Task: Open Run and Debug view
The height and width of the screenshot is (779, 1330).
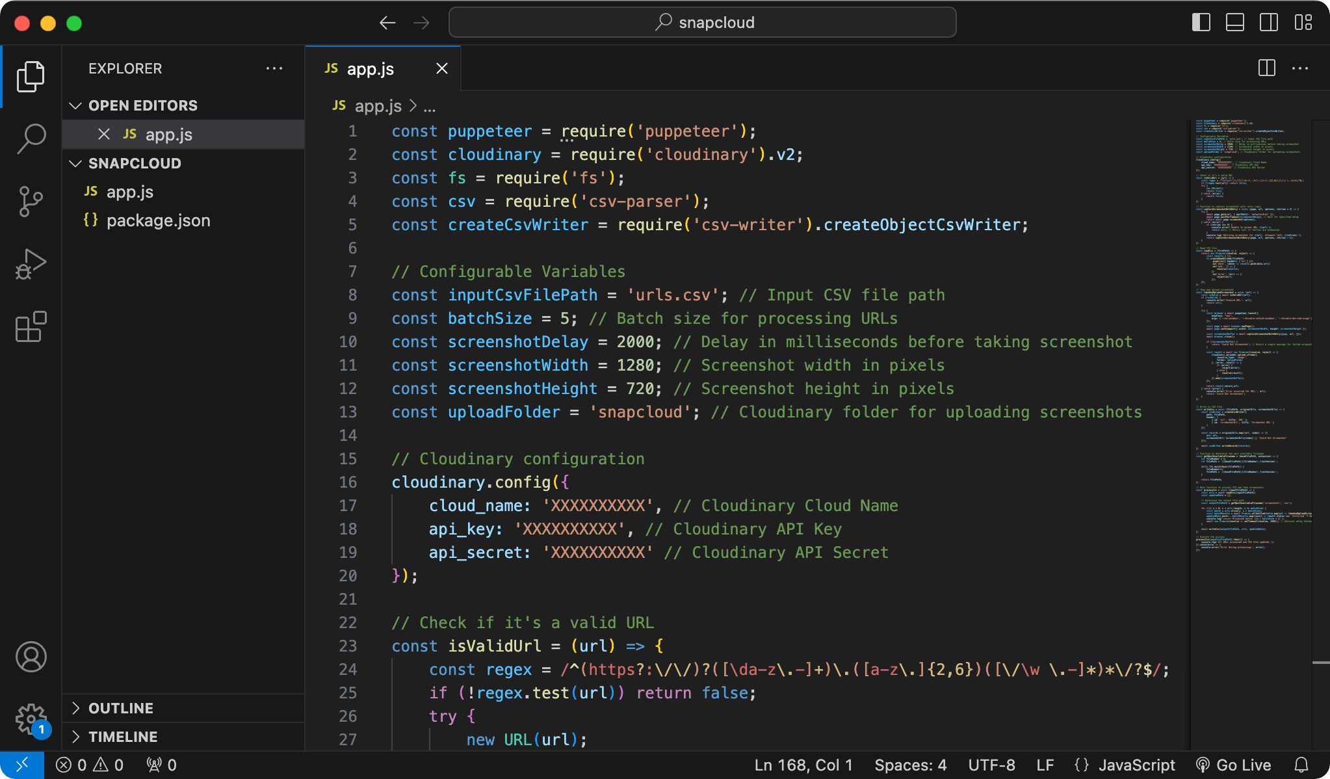Action: pos(31,264)
